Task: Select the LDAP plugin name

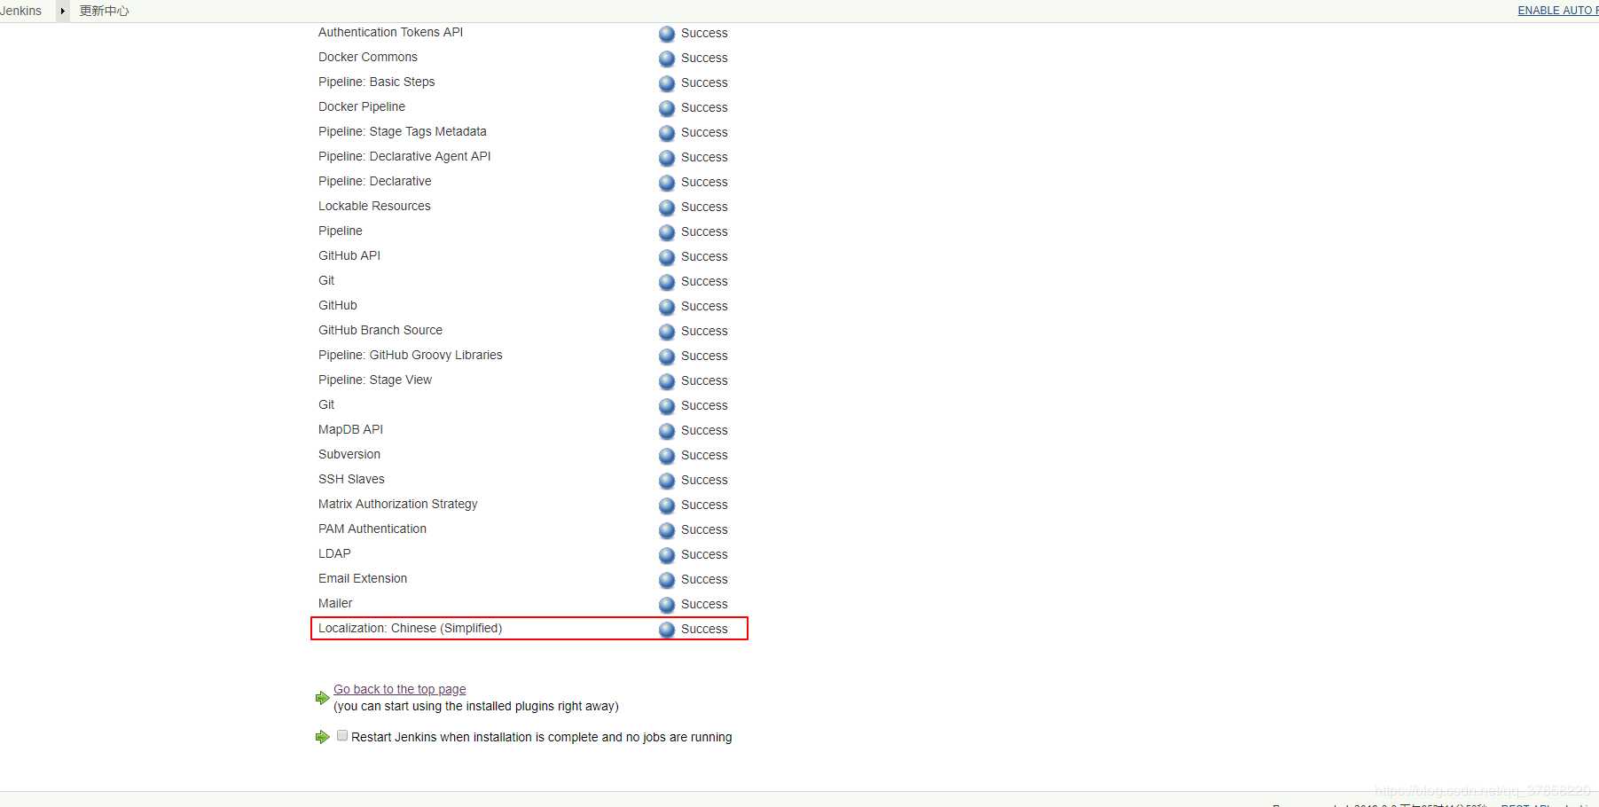Action: [334, 553]
